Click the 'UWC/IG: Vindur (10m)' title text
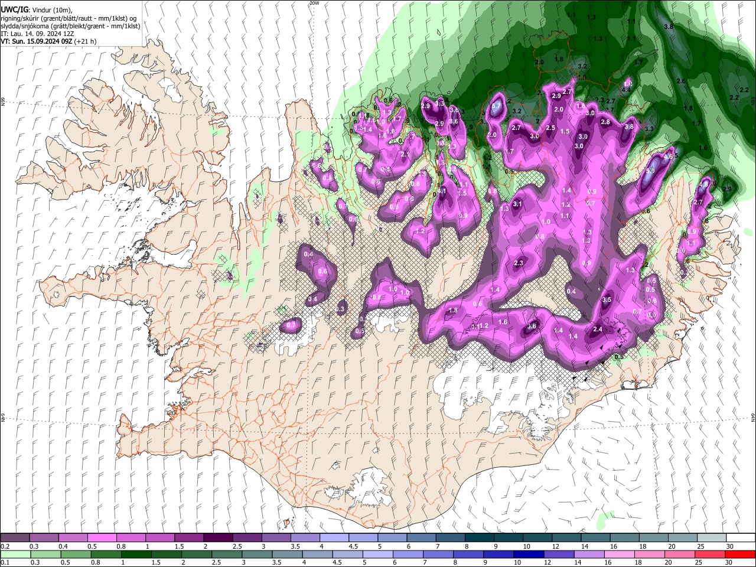Screen dimensions: 756x567 (x=37, y=10)
